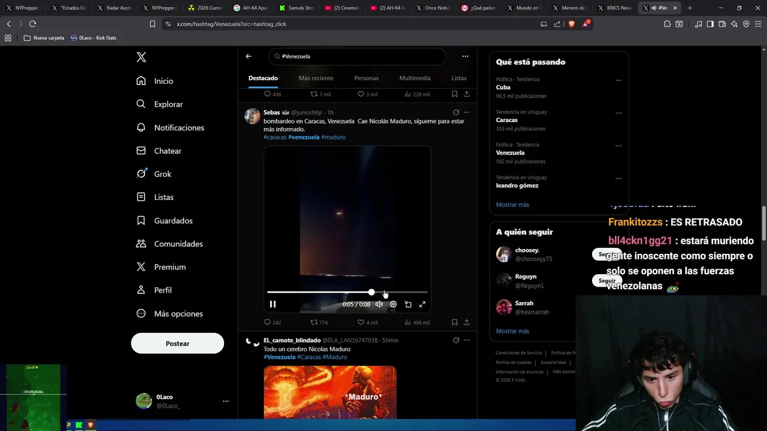Image resolution: width=767 pixels, height=431 pixels.
Task: Click the #Venezuela search field
Action: pos(357,56)
